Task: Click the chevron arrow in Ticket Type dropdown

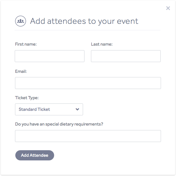Action: click(77, 109)
